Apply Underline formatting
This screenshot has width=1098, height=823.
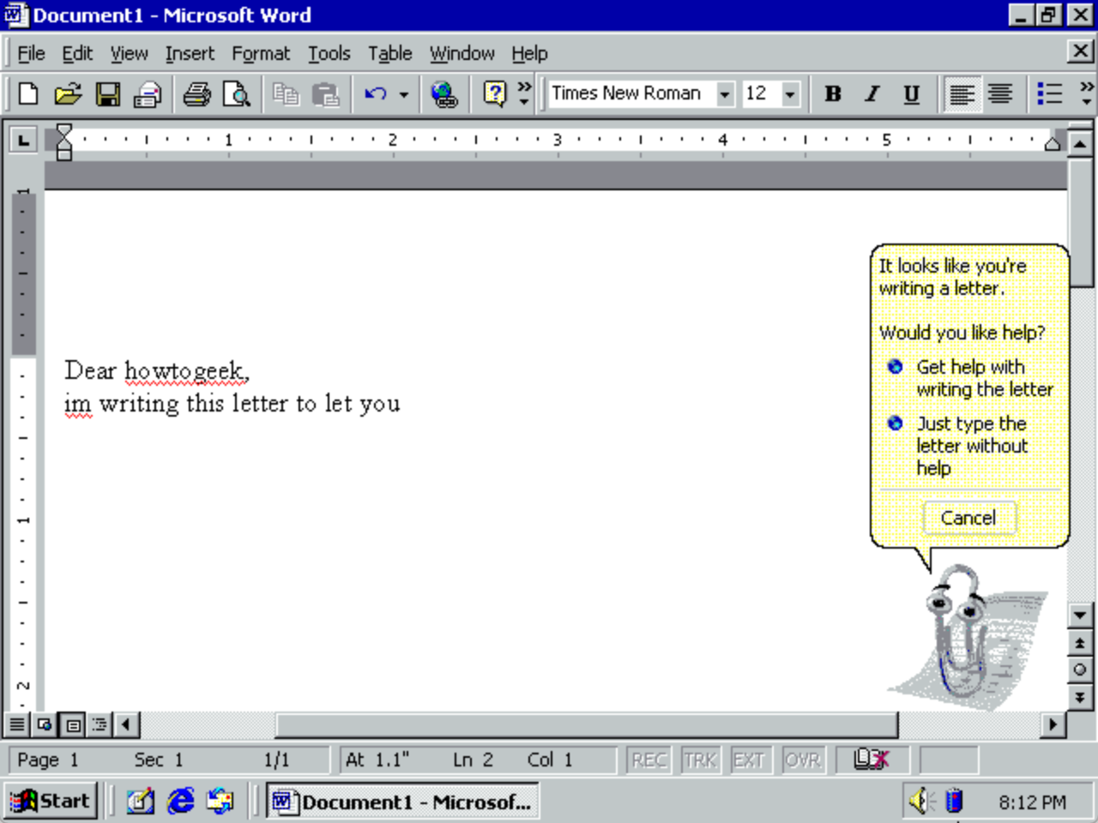912,93
